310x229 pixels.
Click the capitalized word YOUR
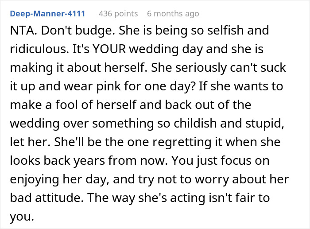[x=109, y=49]
